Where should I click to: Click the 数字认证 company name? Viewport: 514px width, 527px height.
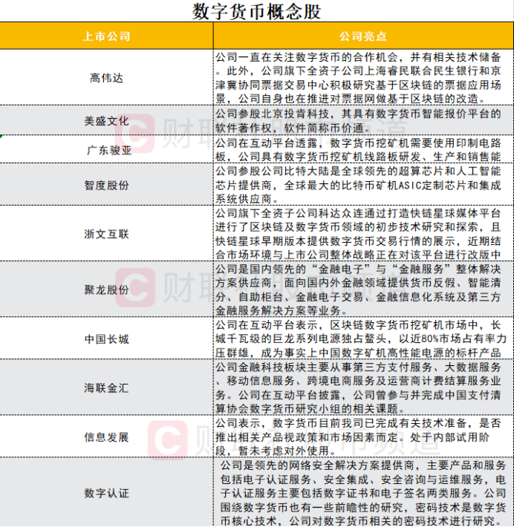pyautogui.click(x=106, y=492)
